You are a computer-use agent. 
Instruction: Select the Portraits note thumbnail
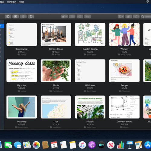click(22, 107)
